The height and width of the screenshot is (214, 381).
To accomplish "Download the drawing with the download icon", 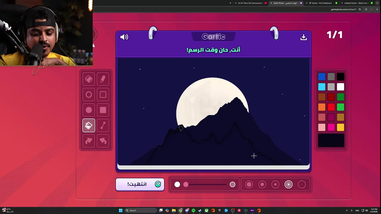I will tap(304, 37).
